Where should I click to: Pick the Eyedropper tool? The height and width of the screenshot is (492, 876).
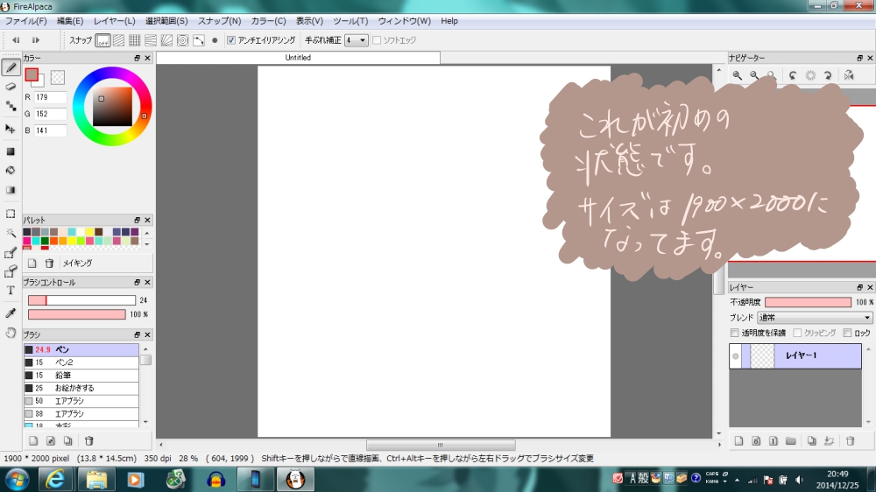pos(11,312)
